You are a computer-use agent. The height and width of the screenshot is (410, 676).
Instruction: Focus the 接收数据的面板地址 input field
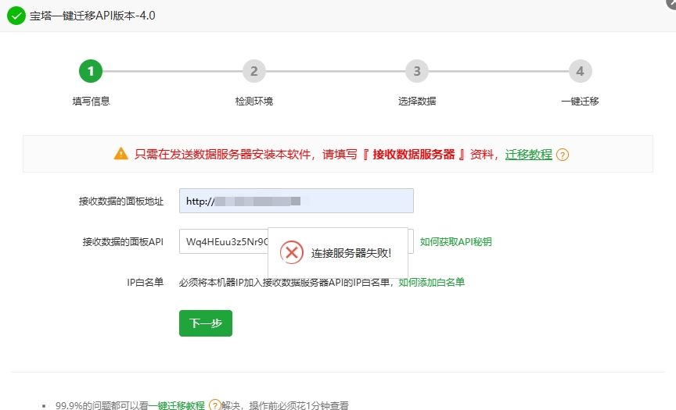point(297,201)
